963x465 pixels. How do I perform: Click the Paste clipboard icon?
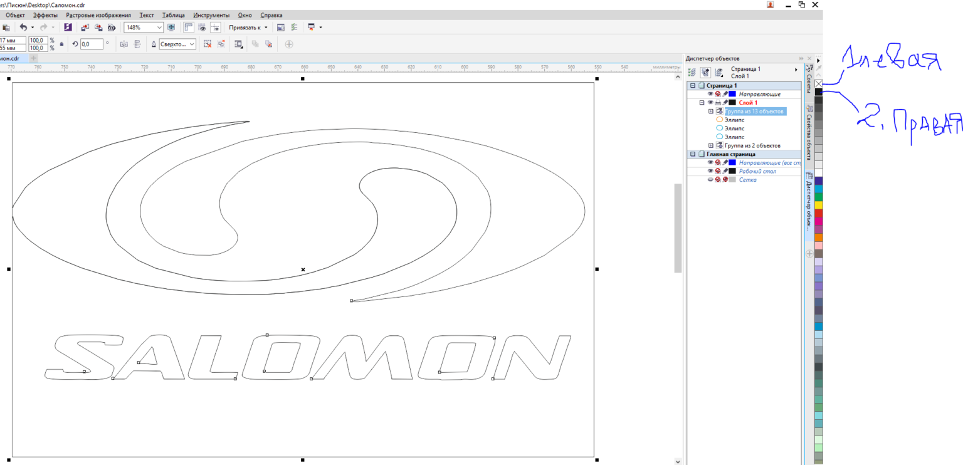click(6, 28)
